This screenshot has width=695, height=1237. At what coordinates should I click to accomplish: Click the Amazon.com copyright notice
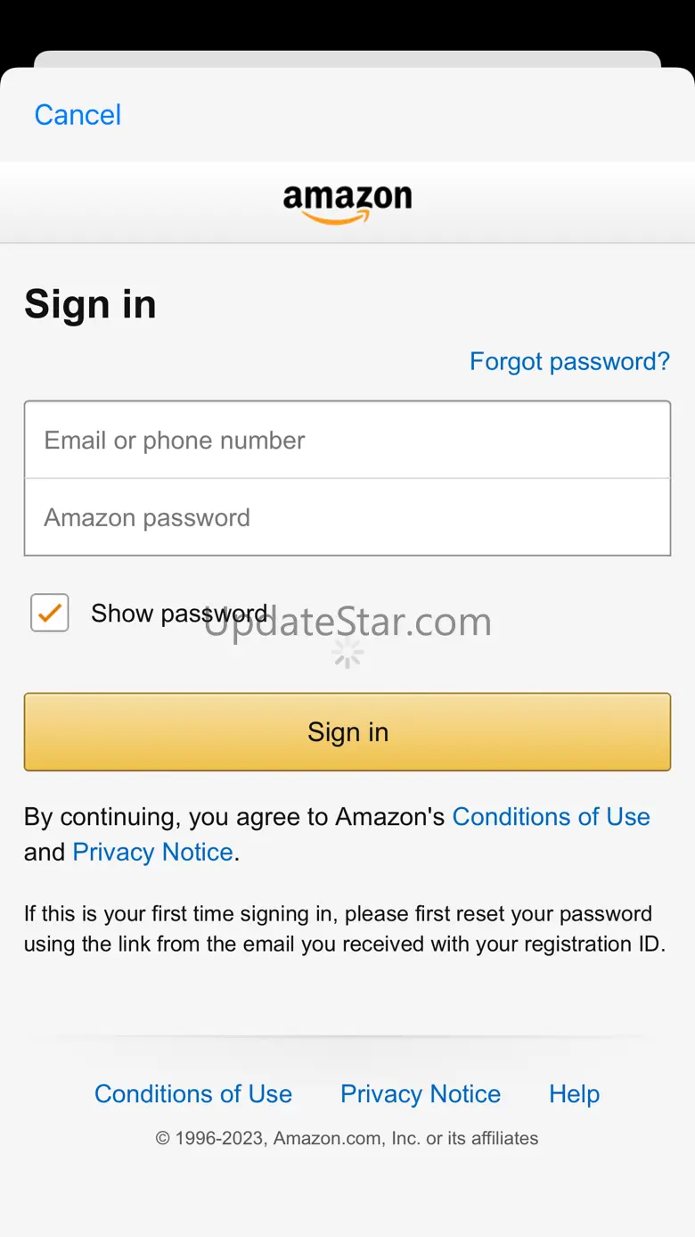tap(347, 1138)
